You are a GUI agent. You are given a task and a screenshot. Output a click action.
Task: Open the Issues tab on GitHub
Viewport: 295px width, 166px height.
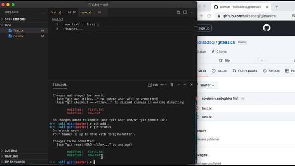(x=219, y=71)
